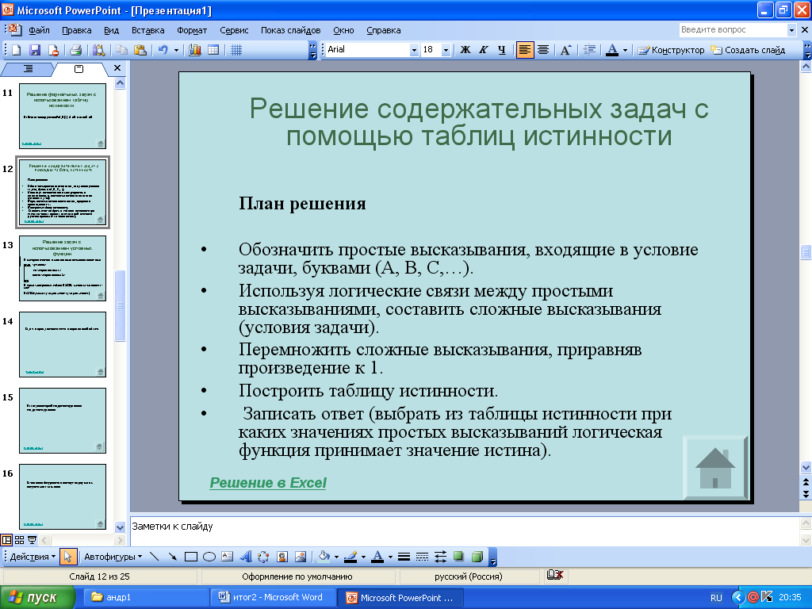Insert a chart from the toolbar

pyautogui.click(x=195, y=50)
